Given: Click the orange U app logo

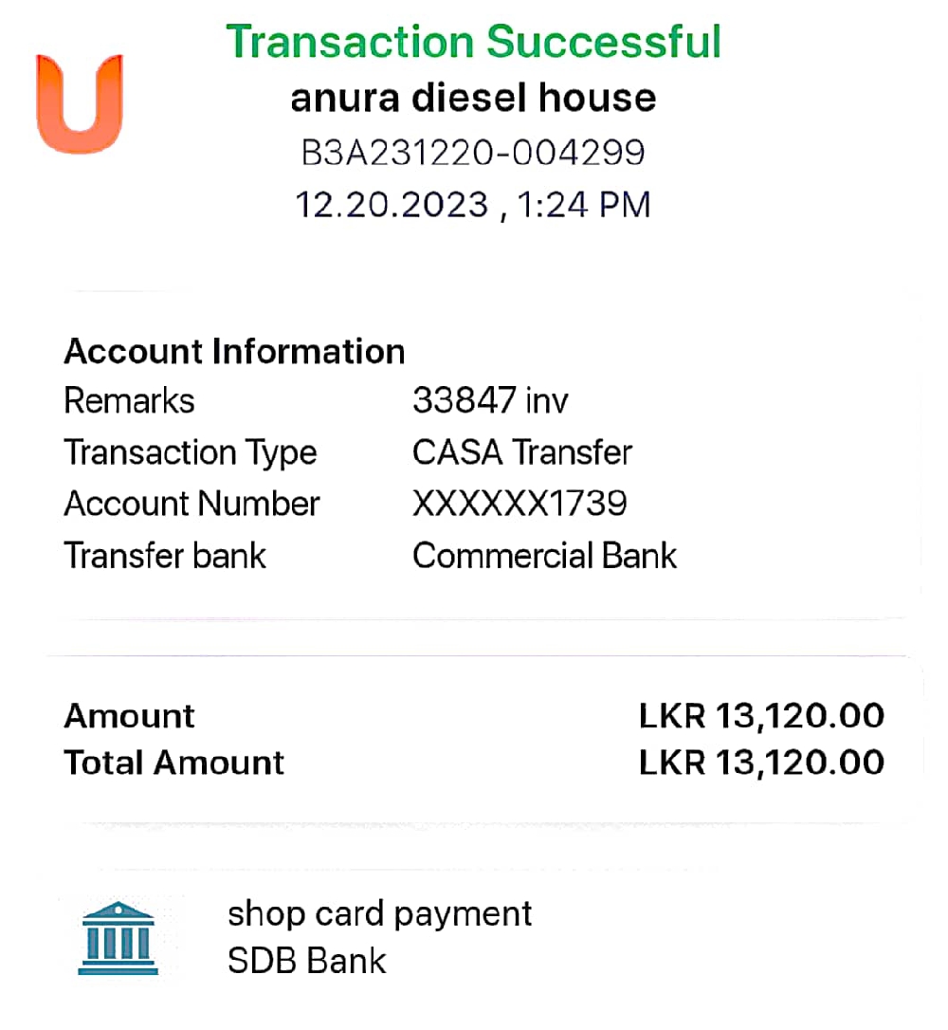Looking at the screenshot, I should [80, 104].
